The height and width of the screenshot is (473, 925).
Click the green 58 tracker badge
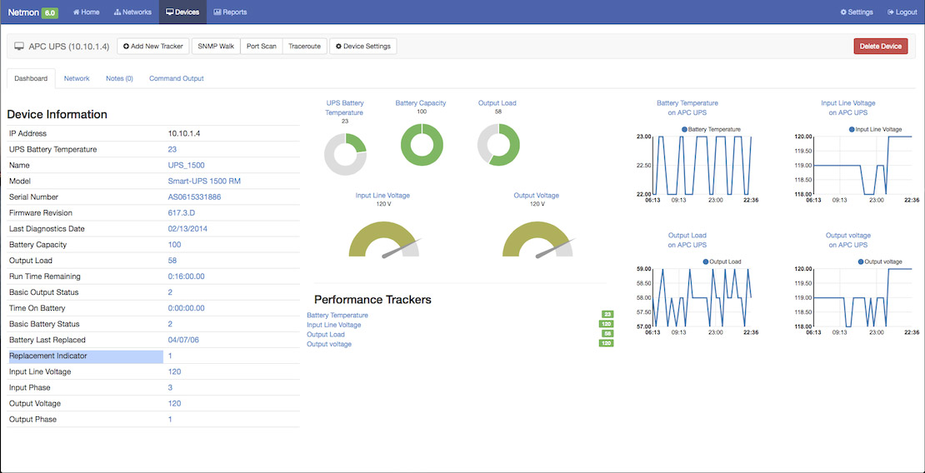click(607, 334)
